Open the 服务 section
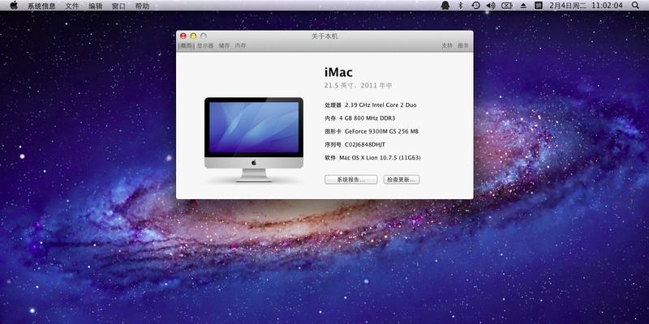Image resolution: width=649 pixels, height=324 pixels. (463, 46)
